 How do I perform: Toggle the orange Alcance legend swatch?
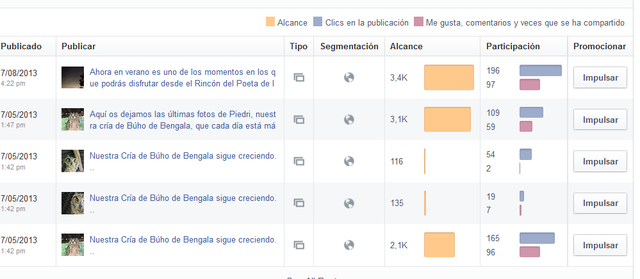[270, 23]
